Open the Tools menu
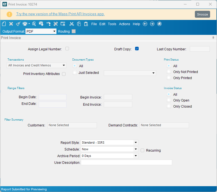 pos(112,24)
